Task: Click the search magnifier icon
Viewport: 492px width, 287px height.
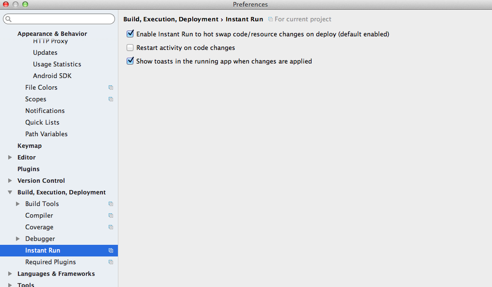Action: [9, 19]
